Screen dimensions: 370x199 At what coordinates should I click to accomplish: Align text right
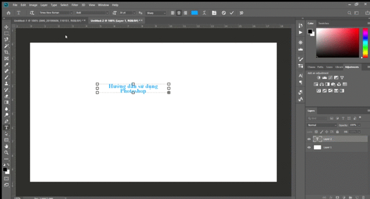(185, 13)
